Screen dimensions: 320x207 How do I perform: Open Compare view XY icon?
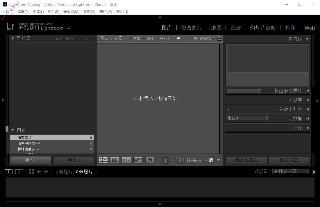coord(126,160)
